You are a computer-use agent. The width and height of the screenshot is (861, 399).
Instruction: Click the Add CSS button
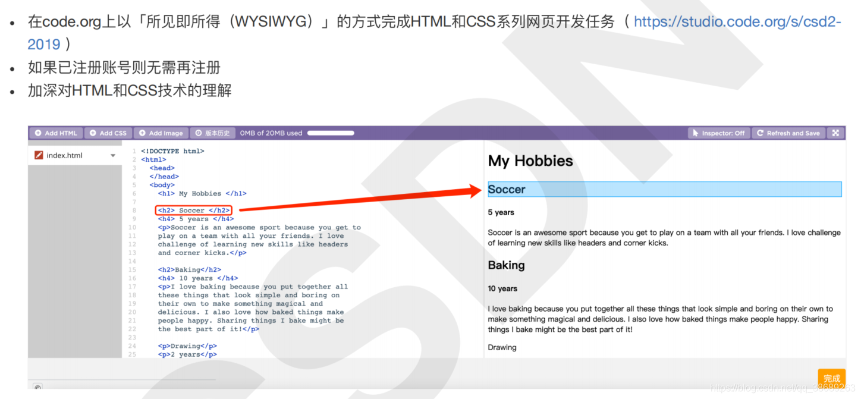tap(108, 133)
